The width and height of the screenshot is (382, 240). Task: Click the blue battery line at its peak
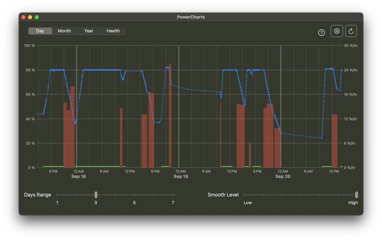[x=167, y=67]
